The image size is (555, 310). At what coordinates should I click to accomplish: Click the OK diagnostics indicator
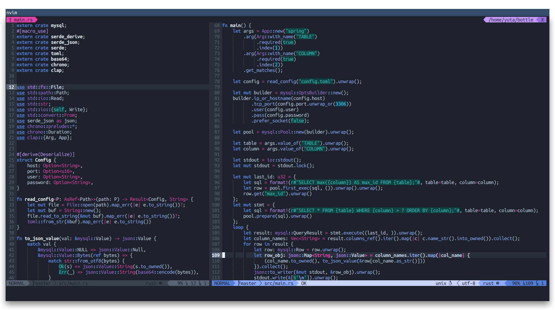(304, 283)
